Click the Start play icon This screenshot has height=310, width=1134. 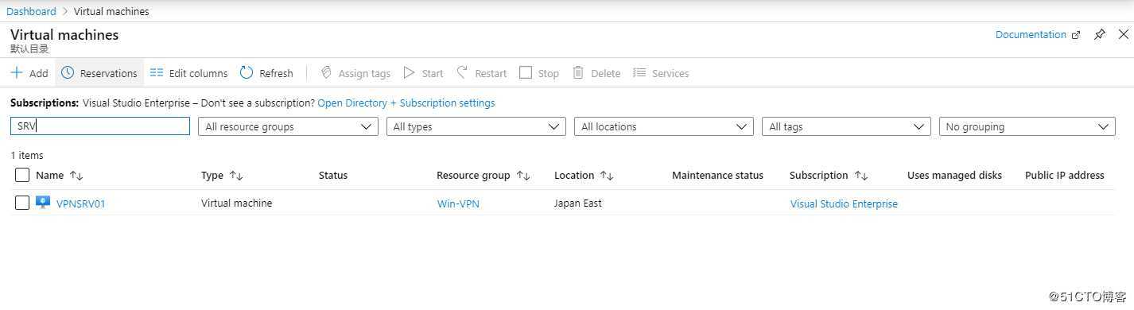[409, 73]
